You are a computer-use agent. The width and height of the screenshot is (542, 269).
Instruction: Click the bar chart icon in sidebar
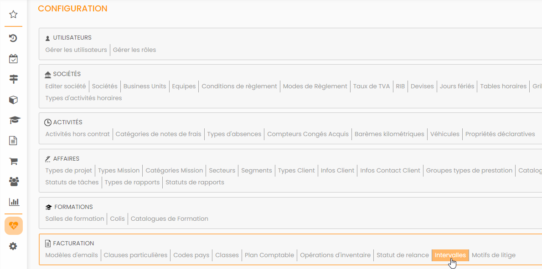click(14, 202)
